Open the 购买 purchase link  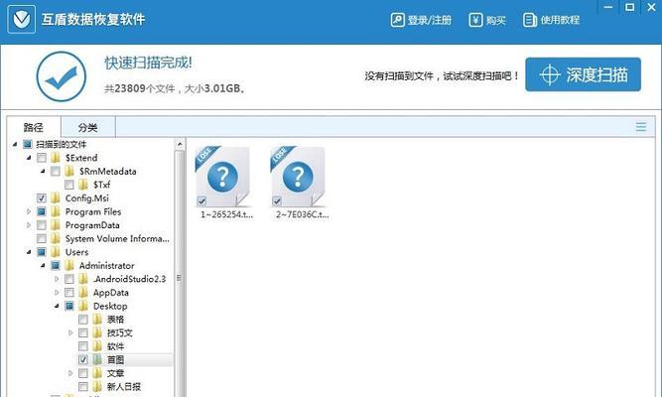(486, 20)
